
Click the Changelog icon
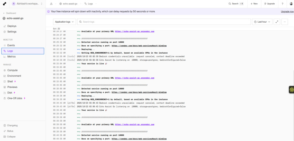point(5,125)
